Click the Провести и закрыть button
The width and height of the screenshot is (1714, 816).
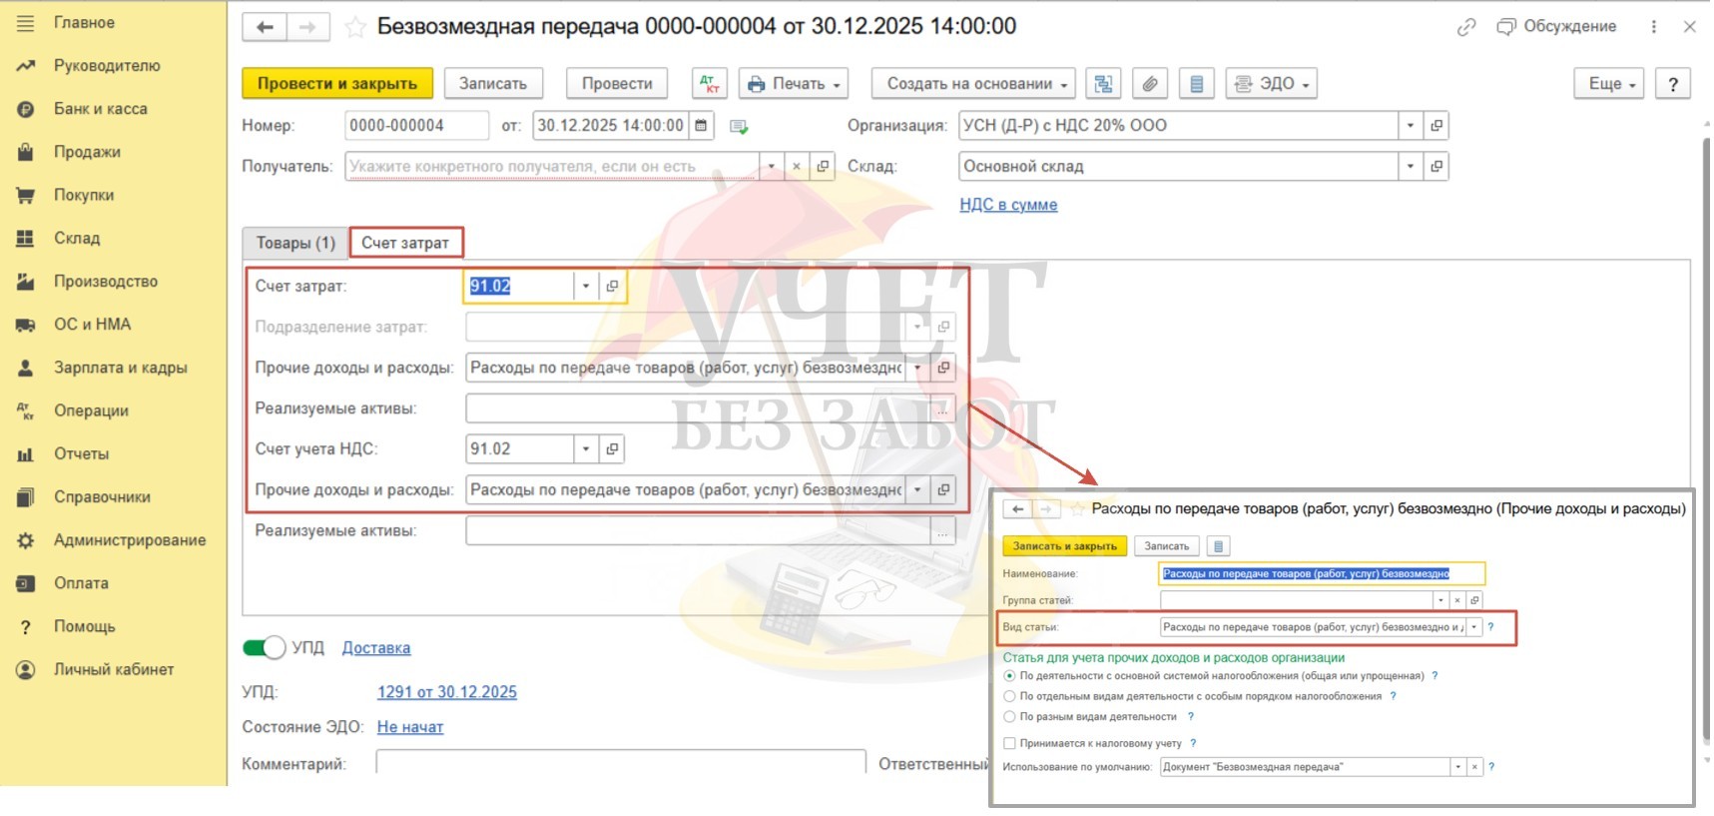point(337,84)
